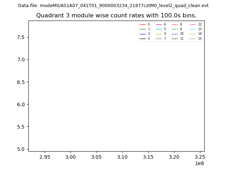Select the green solid legend entry 1
Viewport: 227px width, 170px height.
[x=145, y=29]
